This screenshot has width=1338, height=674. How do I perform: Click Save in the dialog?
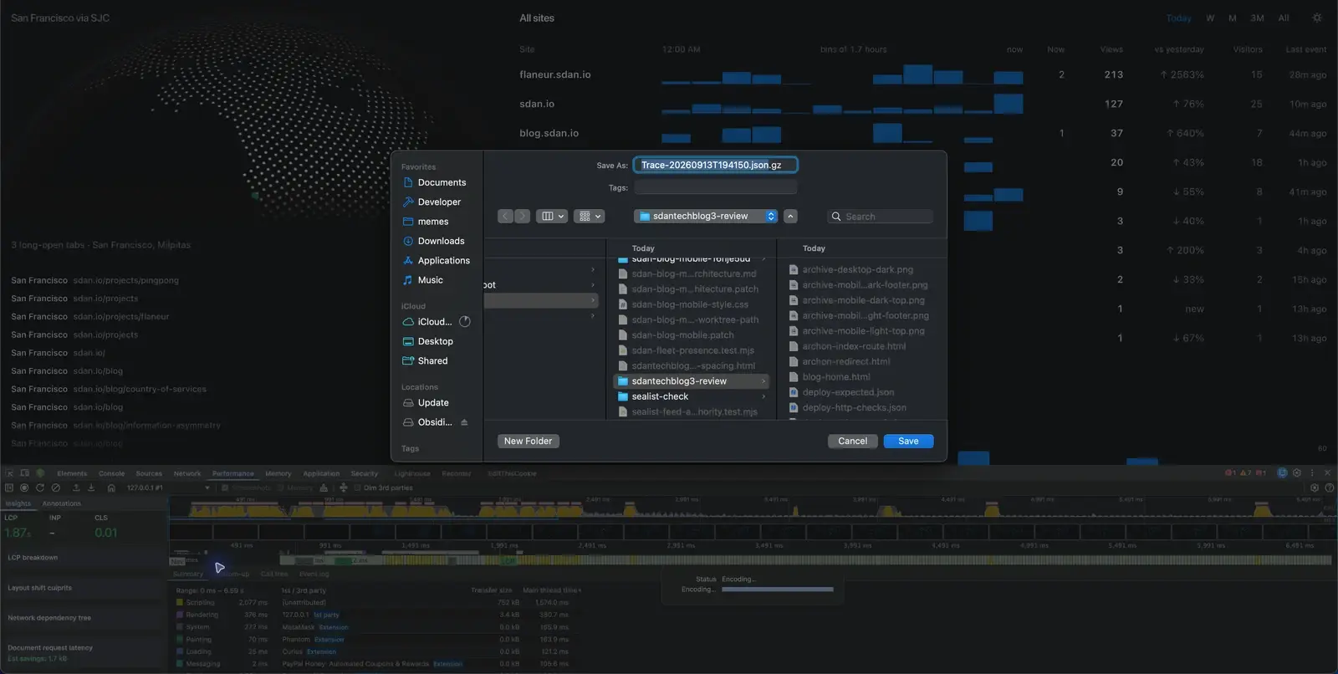coord(908,441)
